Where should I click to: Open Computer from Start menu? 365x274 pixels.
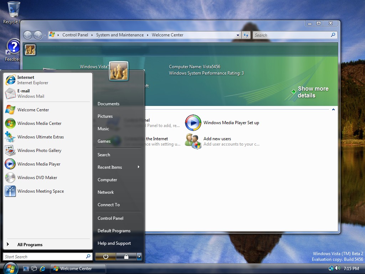[x=119, y=180]
